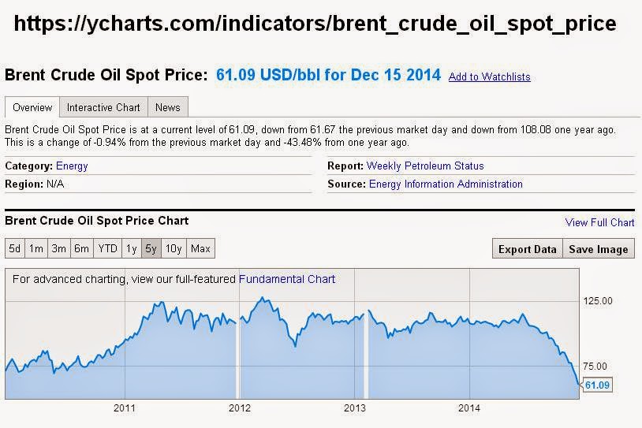Viewport: 642px width, 428px height.
Task: Click the Export Data button
Action: 527,249
